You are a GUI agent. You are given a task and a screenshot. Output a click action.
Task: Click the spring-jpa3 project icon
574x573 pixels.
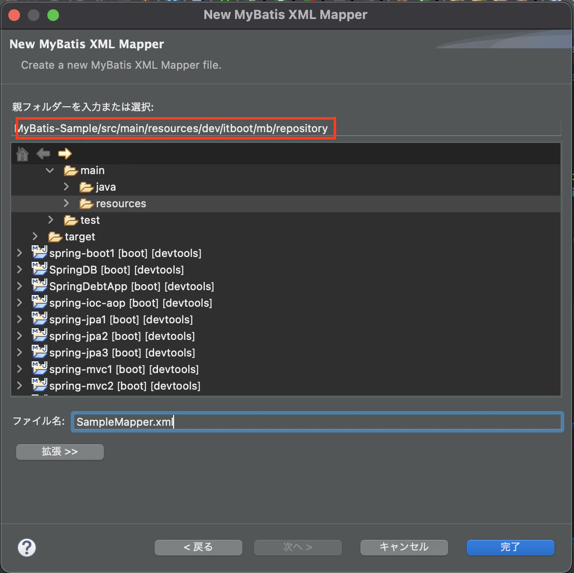coord(39,352)
